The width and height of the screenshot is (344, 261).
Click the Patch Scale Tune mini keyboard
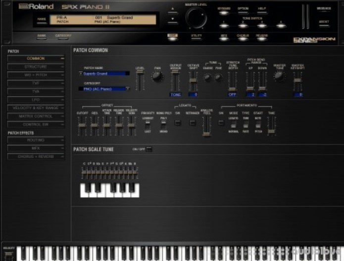110,190
